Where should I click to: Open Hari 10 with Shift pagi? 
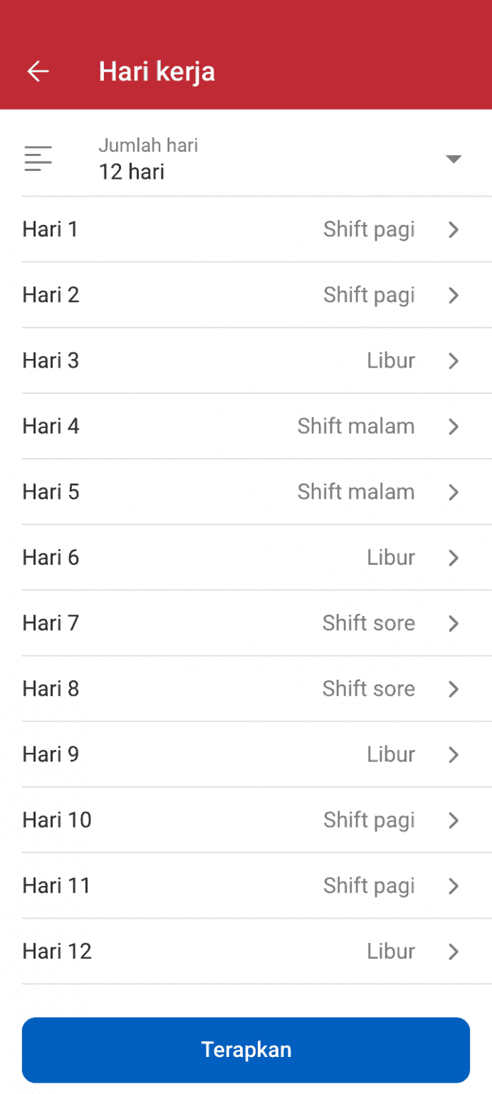pos(246,820)
